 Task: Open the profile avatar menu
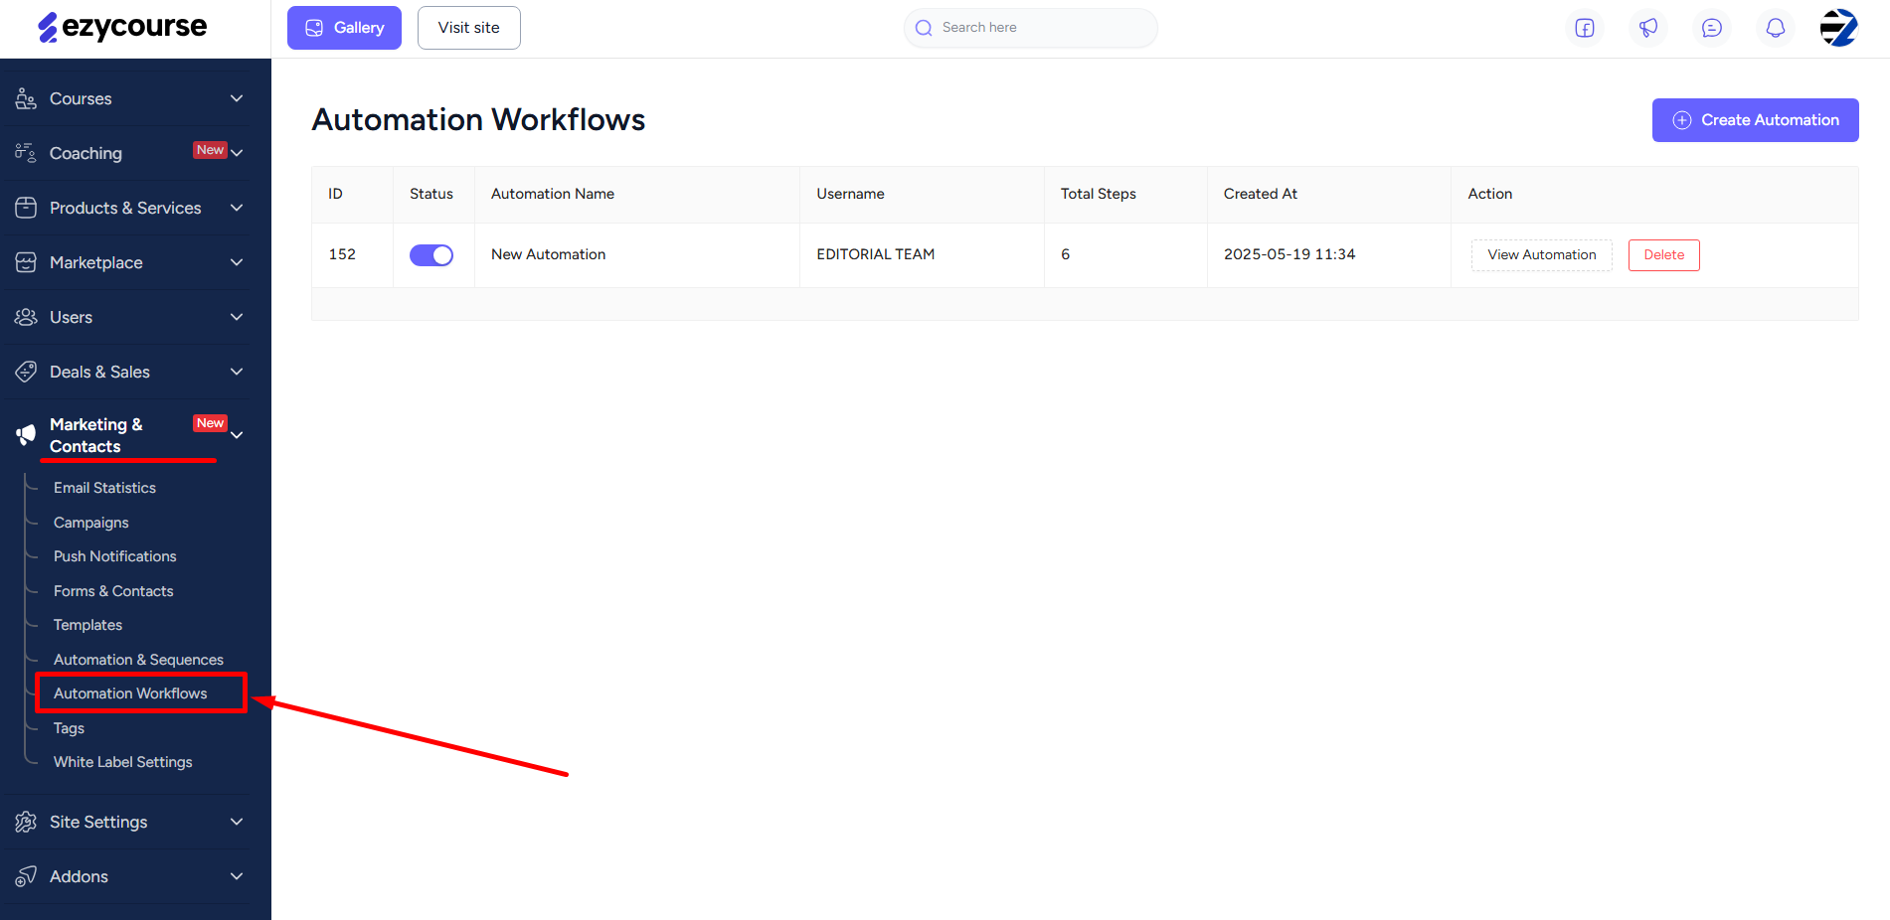[x=1838, y=28]
